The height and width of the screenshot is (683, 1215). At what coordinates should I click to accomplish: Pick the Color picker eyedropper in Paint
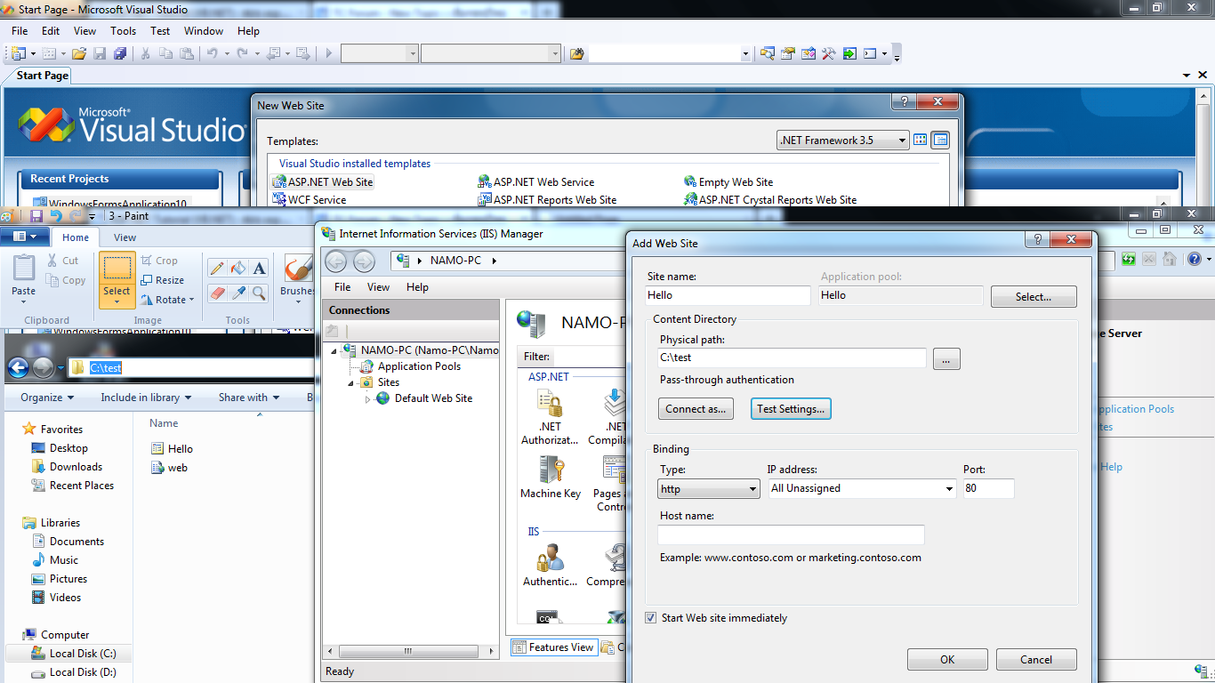[x=237, y=293]
